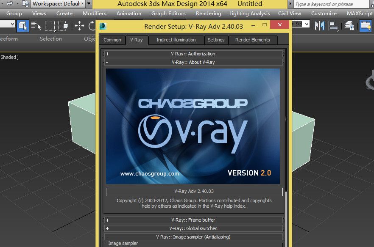
Task: Open Select by Name list tool
Action: pyautogui.click(x=36, y=26)
